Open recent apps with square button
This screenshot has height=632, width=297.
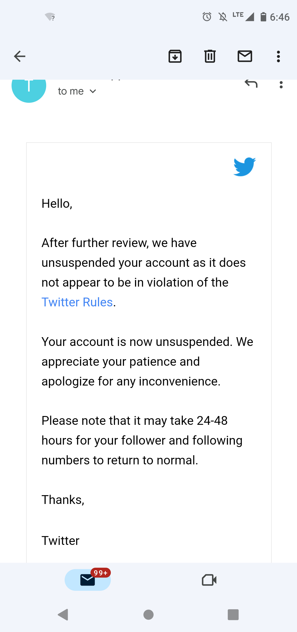[x=233, y=615]
